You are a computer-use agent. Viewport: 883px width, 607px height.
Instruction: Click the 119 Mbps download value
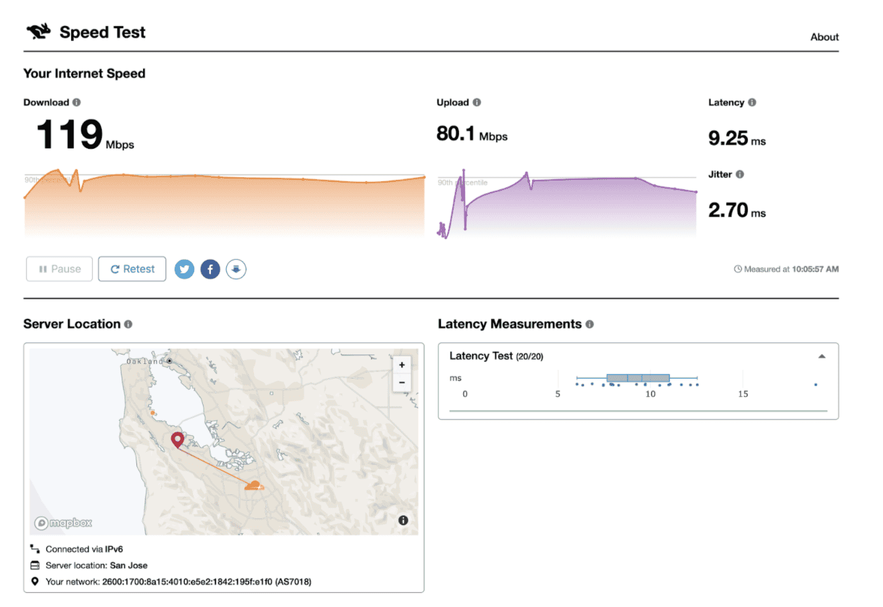pos(85,134)
